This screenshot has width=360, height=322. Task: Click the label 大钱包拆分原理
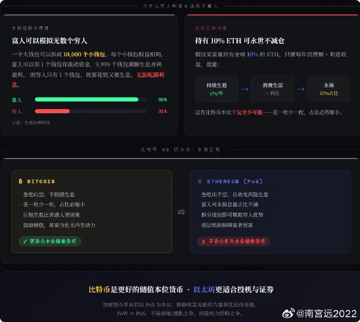tap(30, 28)
